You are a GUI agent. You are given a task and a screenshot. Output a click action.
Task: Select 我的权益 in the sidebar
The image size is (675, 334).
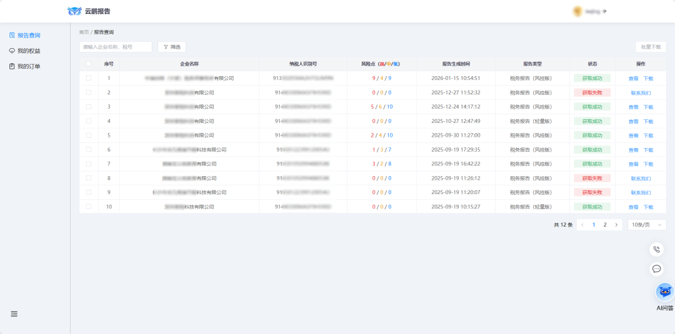(x=28, y=51)
